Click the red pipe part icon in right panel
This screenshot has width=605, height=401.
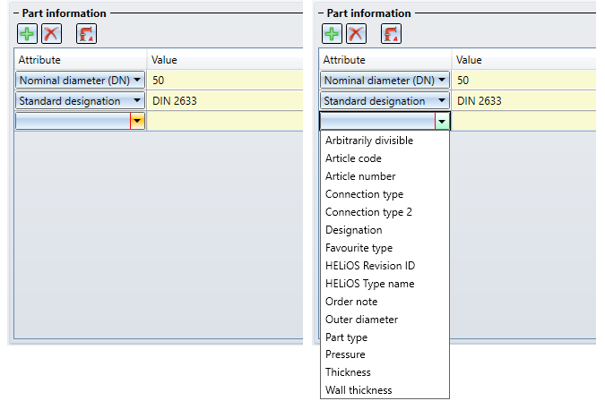[392, 34]
